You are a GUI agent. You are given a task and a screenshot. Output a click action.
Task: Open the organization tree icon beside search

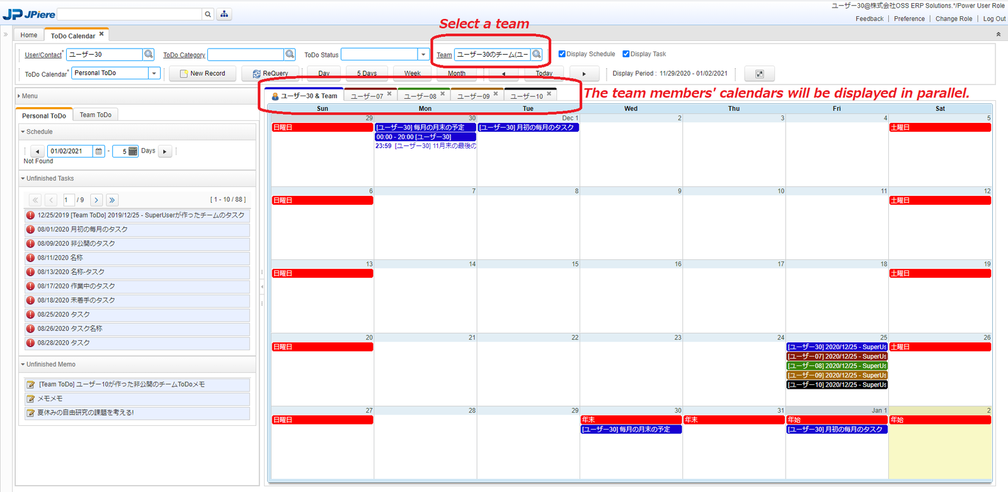pos(224,14)
